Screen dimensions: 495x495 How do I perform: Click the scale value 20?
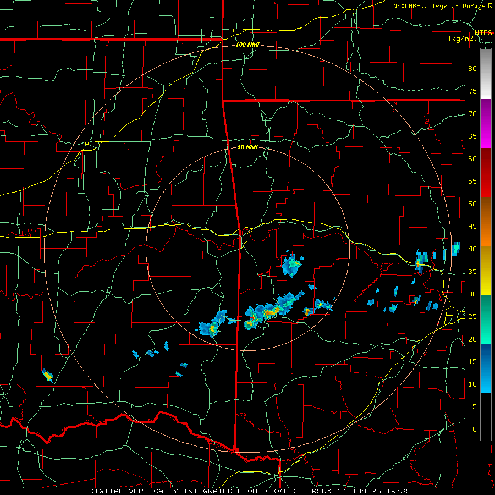point(472,339)
